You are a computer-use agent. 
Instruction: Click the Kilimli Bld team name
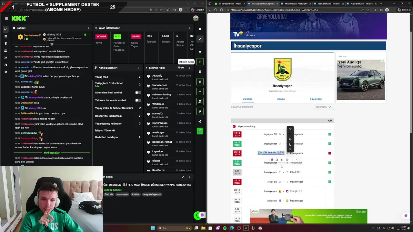(x=295, y=172)
